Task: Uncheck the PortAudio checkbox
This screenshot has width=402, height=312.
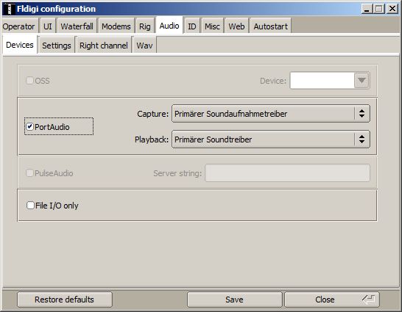Action: (x=30, y=126)
